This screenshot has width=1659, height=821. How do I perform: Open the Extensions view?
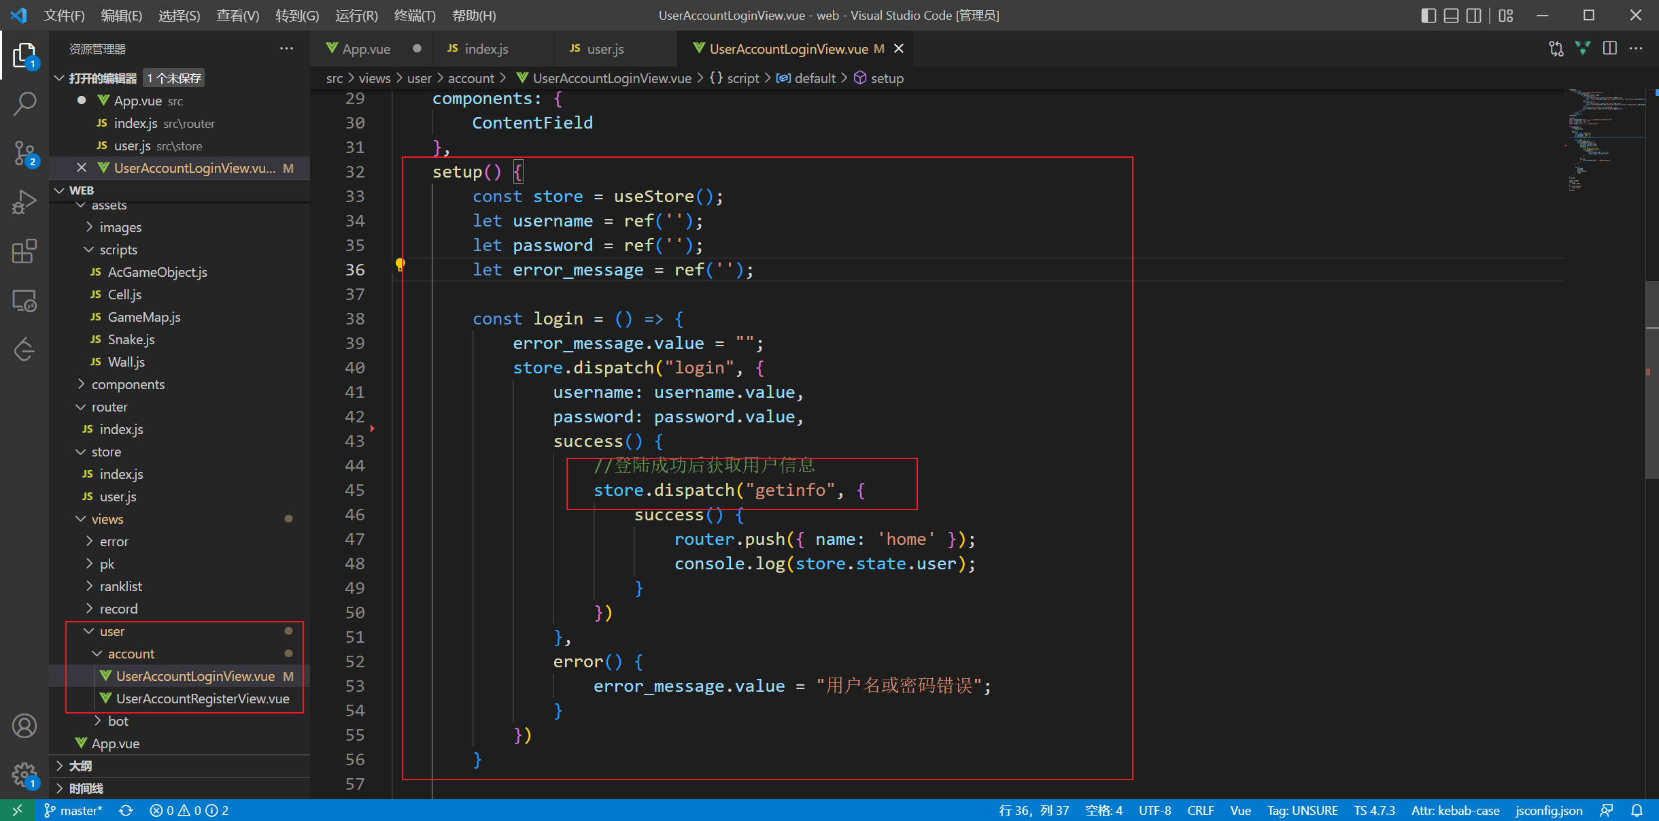(24, 251)
